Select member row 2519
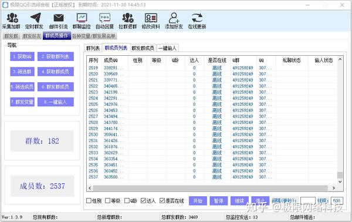 [212, 68]
